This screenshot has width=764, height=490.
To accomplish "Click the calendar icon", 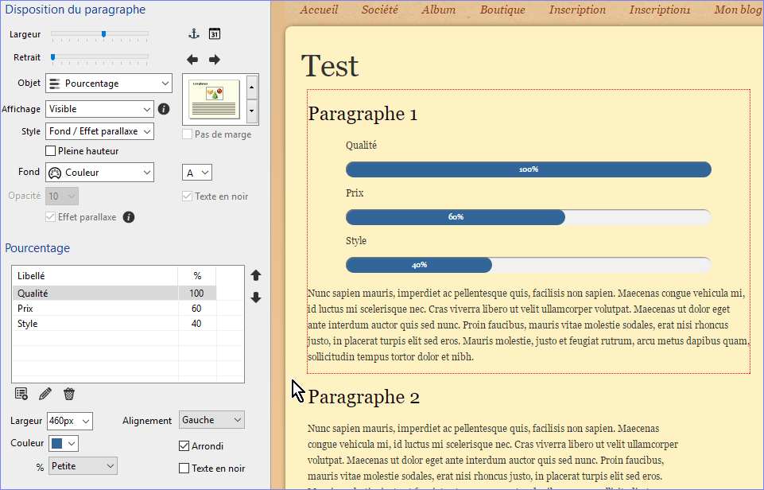I will click(x=215, y=33).
